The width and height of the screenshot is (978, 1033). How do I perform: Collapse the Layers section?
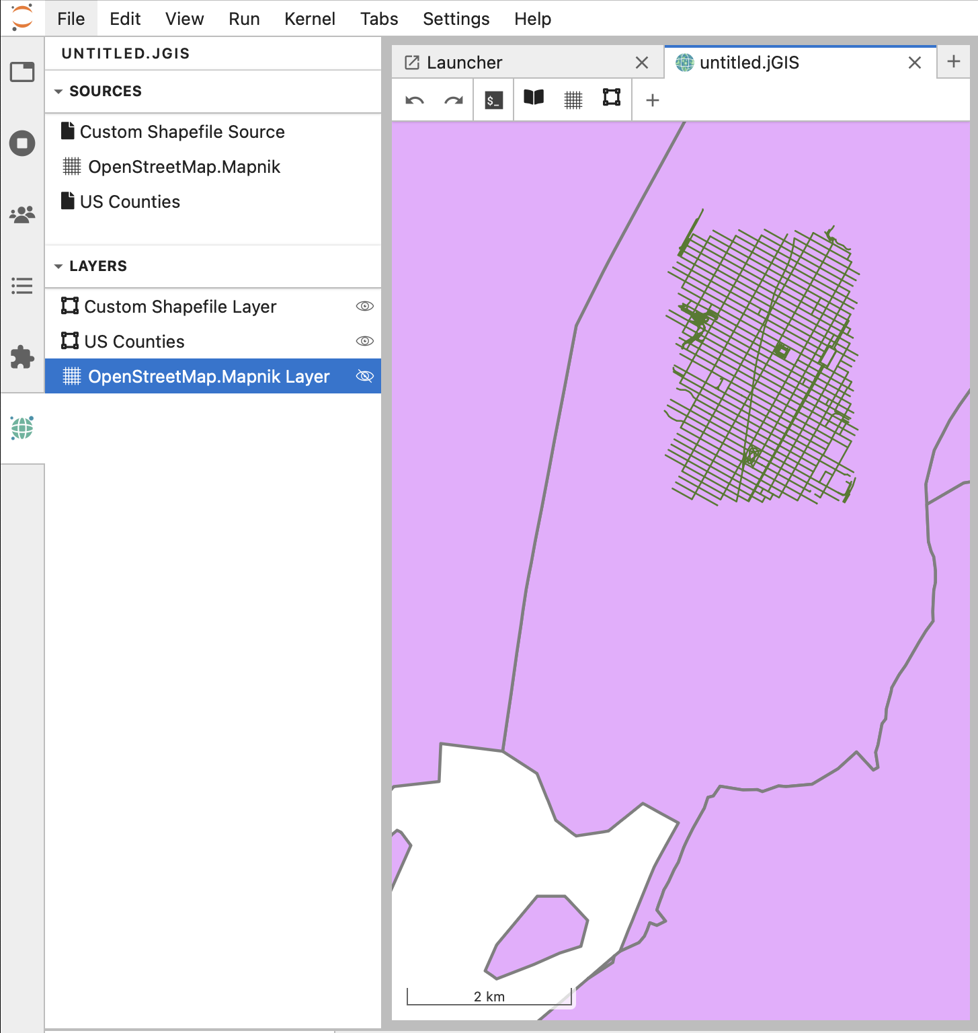[58, 266]
